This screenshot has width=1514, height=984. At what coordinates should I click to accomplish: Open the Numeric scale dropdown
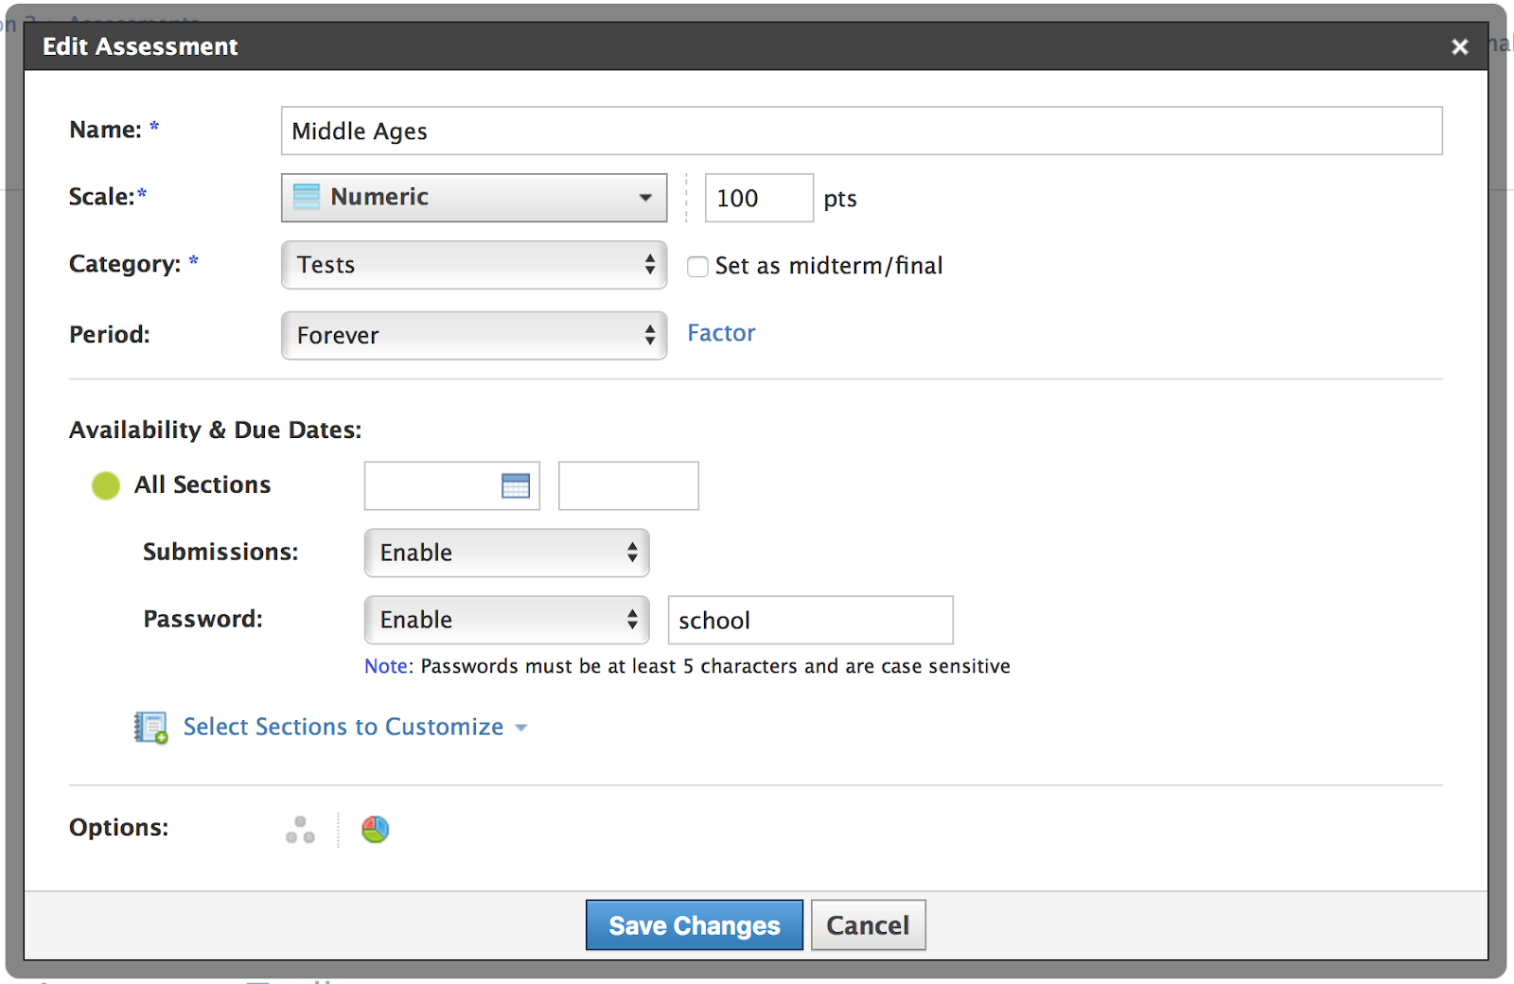(473, 198)
